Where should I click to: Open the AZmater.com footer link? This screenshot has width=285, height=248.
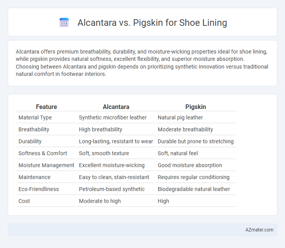[259, 230]
